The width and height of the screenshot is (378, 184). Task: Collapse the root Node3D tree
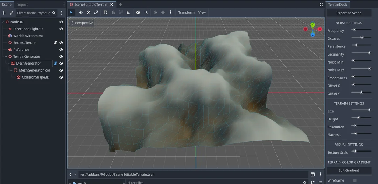coord(3,22)
